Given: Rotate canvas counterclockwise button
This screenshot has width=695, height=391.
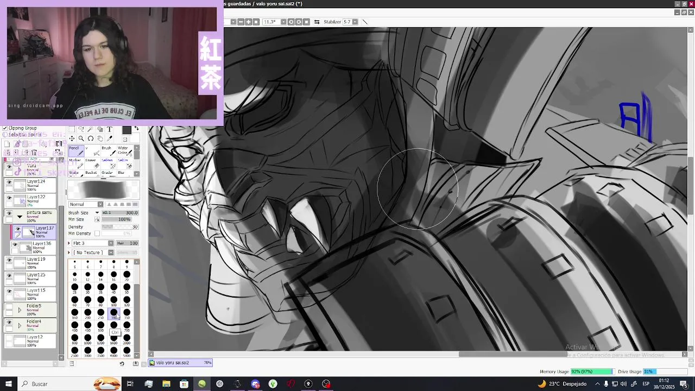Looking at the screenshot, I should (291, 22).
